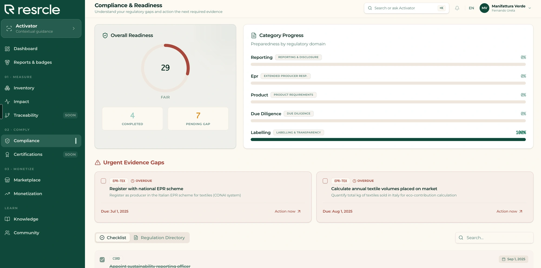Open notifications bell
541x268 pixels.
[x=457, y=8]
